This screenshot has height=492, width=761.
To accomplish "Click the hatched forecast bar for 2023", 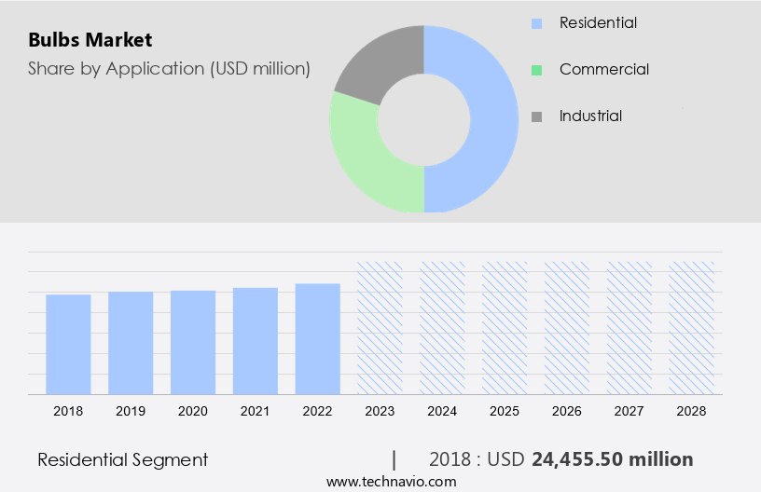I will [x=380, y=328].
